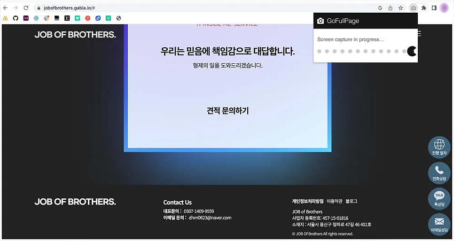The height and width of the screenshot is (241, 454).
Task: Click the footer JOB OF BROTHERS logo
Action: pyautogui.click(x=75, y=202)
